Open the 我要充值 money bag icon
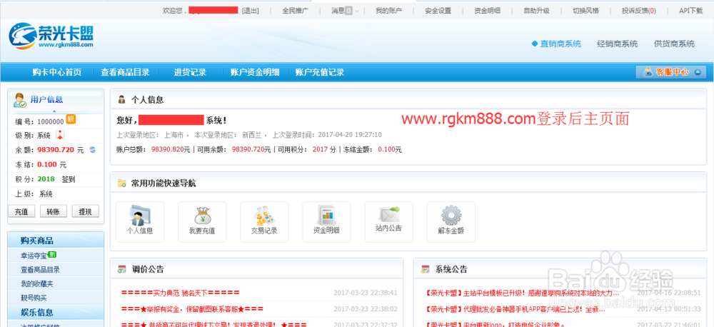This screenshot has height=327, width=714. tap(202, 222)
